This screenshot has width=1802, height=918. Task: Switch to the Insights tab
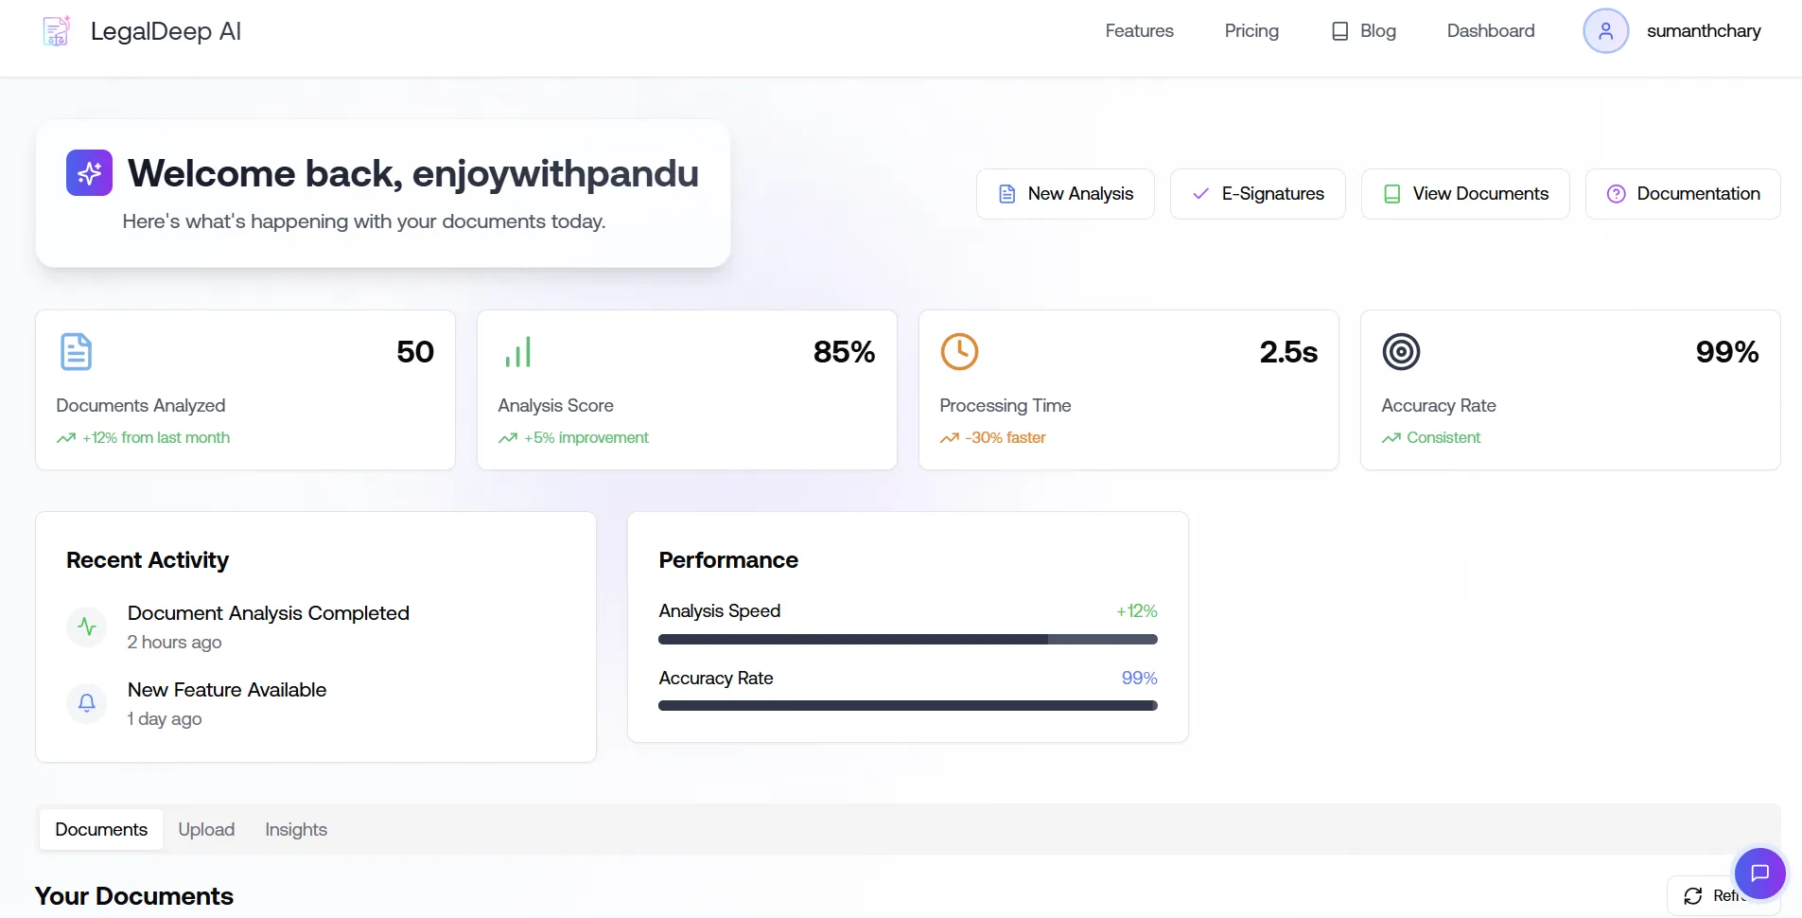point(296,830)
